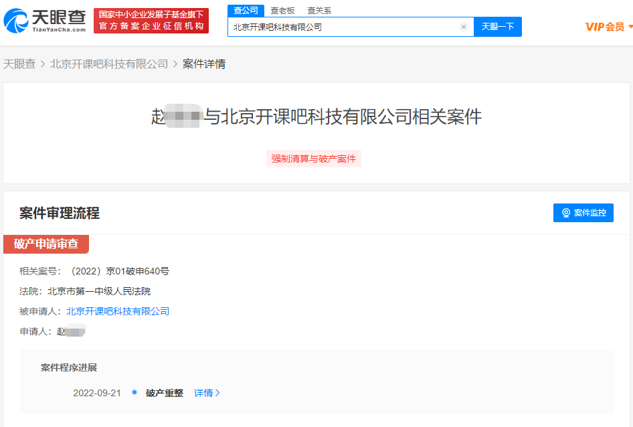Click the case title heading 相关案件
The image size is (633, 427).
[x=316, y=116]
